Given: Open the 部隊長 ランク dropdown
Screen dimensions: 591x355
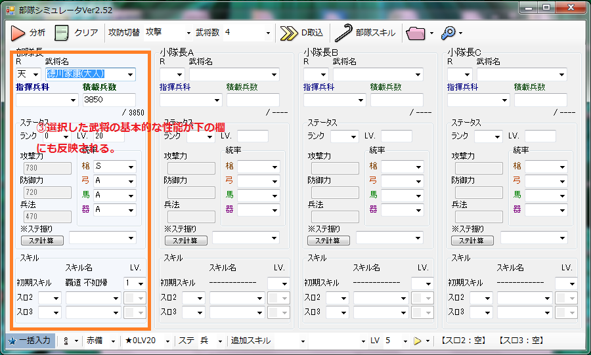Looking at the screenshot, I should [x=66, y=136].
